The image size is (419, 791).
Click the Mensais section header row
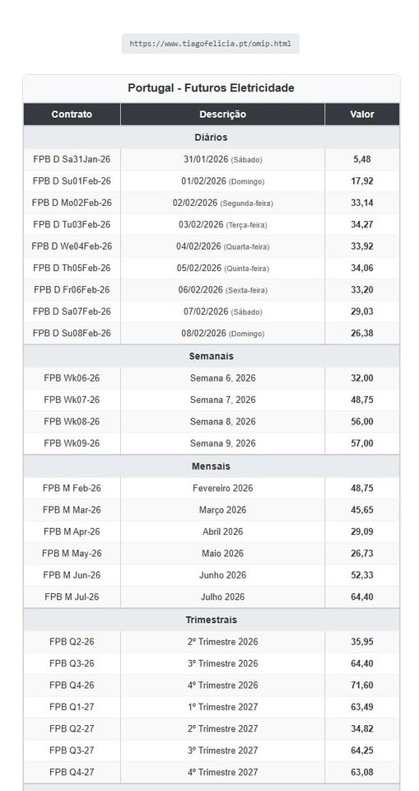click(x=212, y=466)
